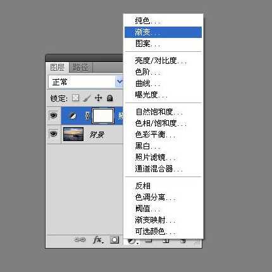
Task: Select the 背景 layer thumbnail
Action: tap(73, 134)
